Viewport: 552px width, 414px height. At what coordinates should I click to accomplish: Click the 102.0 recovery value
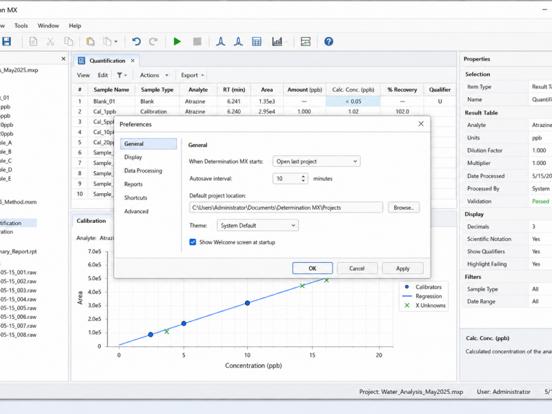(x=402, y=112)
